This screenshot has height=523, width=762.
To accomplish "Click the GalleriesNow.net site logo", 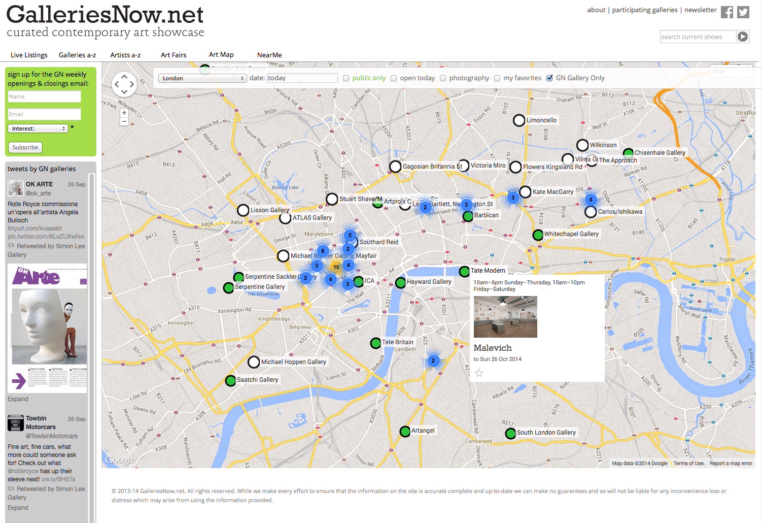I will (x=105, y=21).
